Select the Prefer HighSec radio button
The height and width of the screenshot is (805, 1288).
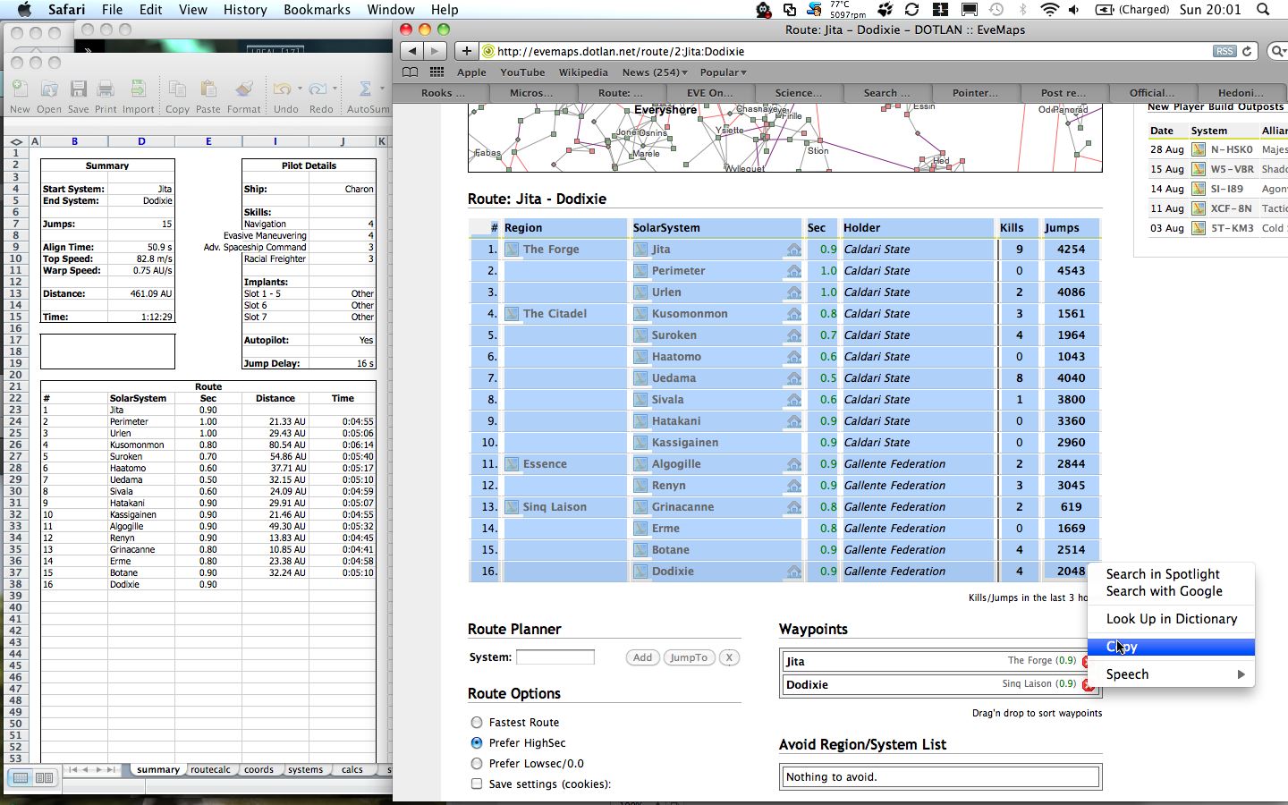point(477,743)
